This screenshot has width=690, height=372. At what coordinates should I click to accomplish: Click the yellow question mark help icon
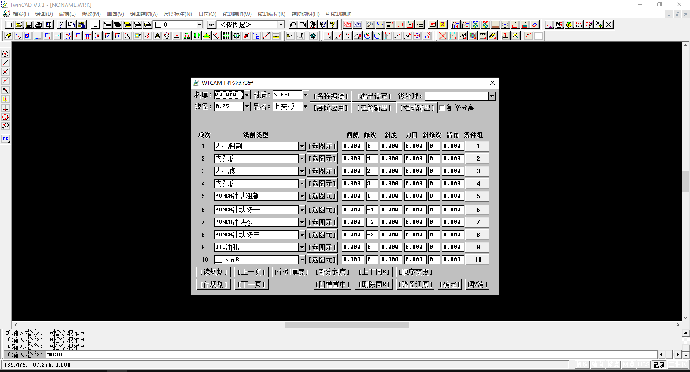pyautogui.click(x=332, y=25)
